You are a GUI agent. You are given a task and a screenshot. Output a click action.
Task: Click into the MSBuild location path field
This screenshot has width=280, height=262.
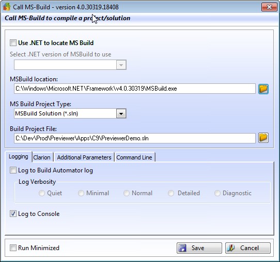pos(135,89)
